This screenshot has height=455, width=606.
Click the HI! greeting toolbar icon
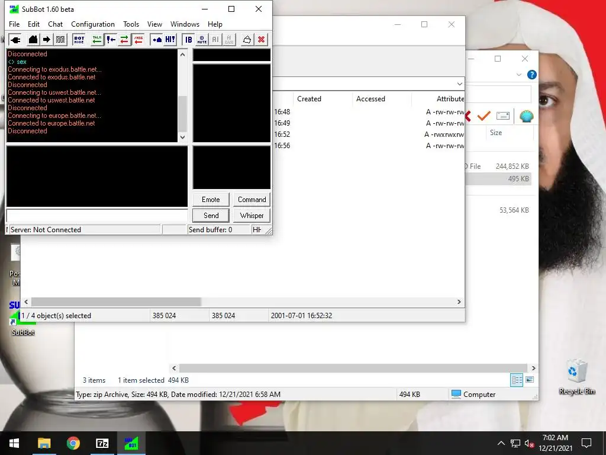pos(170,40)
